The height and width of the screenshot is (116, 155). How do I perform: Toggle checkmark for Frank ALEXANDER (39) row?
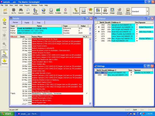click(x=96, y=41)
